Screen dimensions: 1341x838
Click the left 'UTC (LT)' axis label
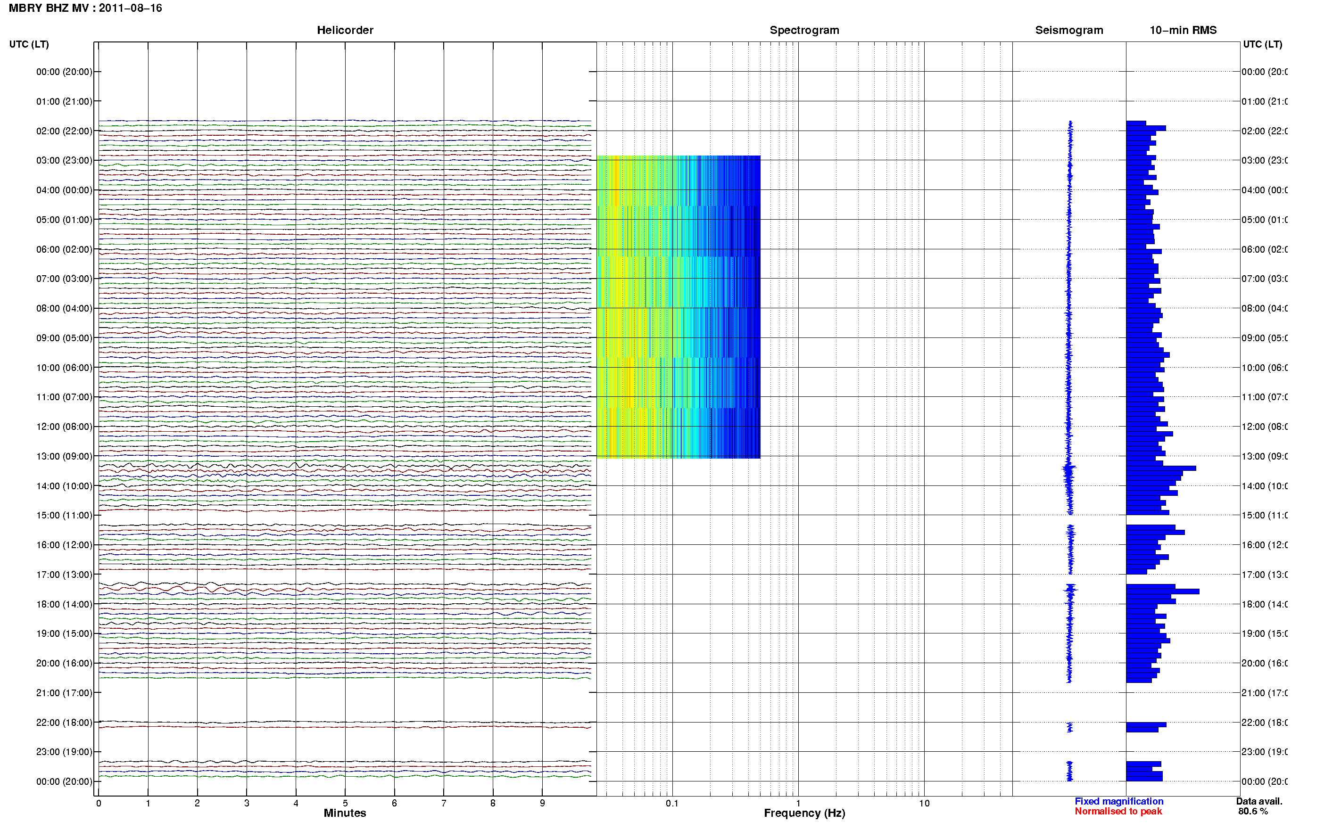coord(29,44)
